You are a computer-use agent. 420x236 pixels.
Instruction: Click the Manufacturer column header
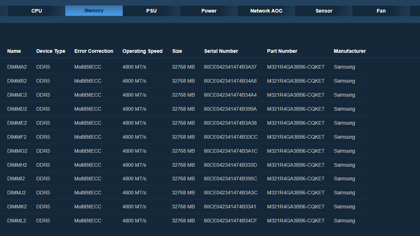pos(350,51)
